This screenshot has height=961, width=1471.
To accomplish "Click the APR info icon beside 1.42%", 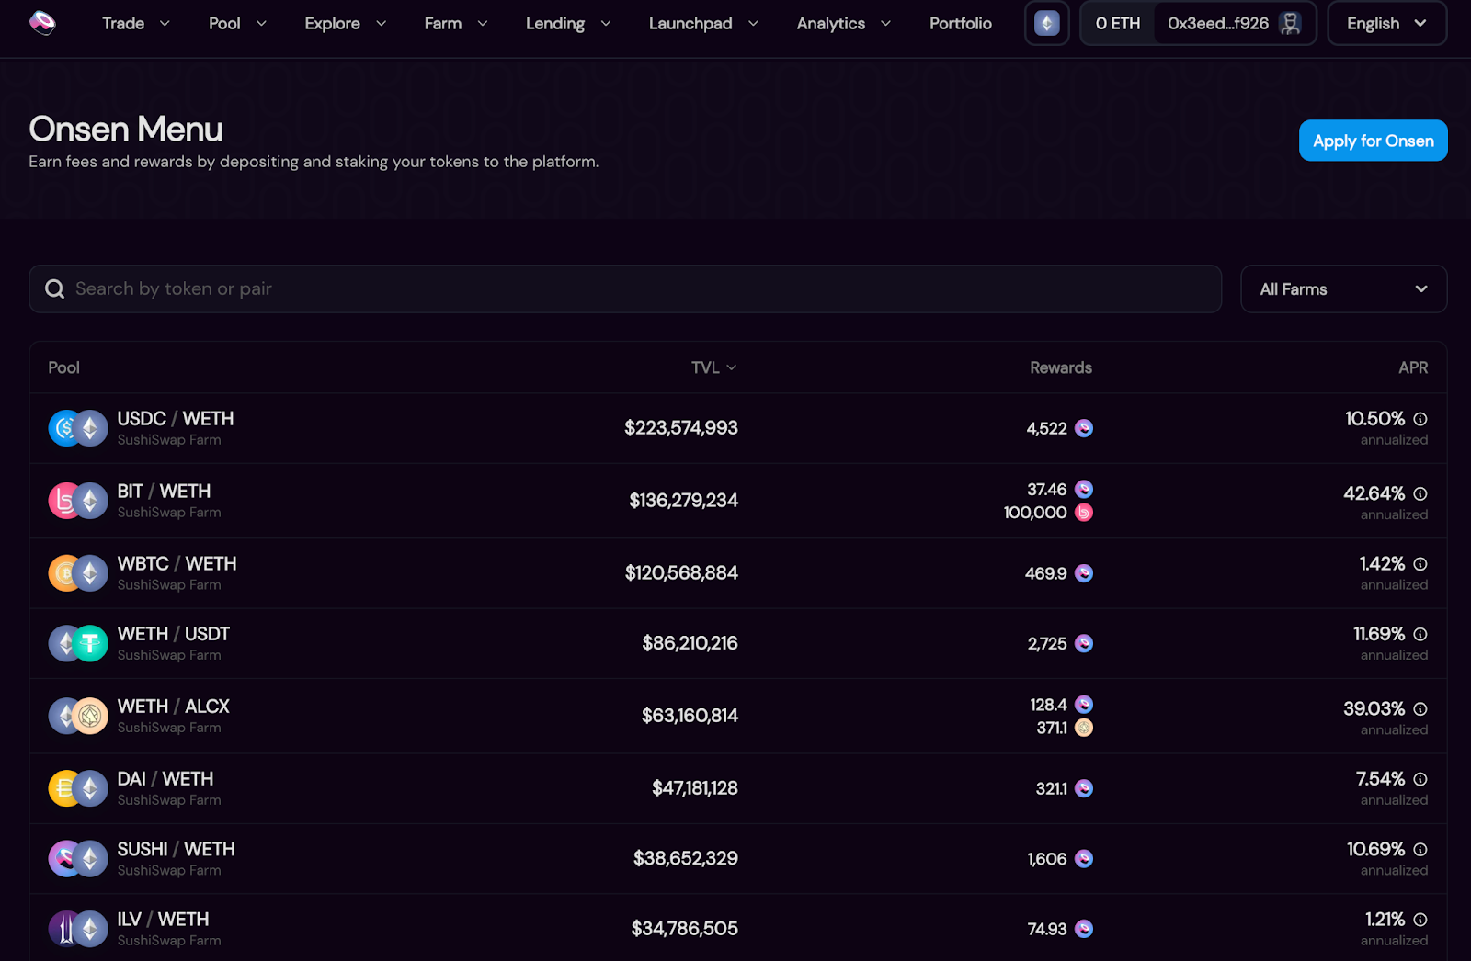I will point(1420,564).
